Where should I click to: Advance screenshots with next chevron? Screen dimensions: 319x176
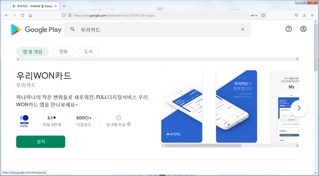click(299, 108)
